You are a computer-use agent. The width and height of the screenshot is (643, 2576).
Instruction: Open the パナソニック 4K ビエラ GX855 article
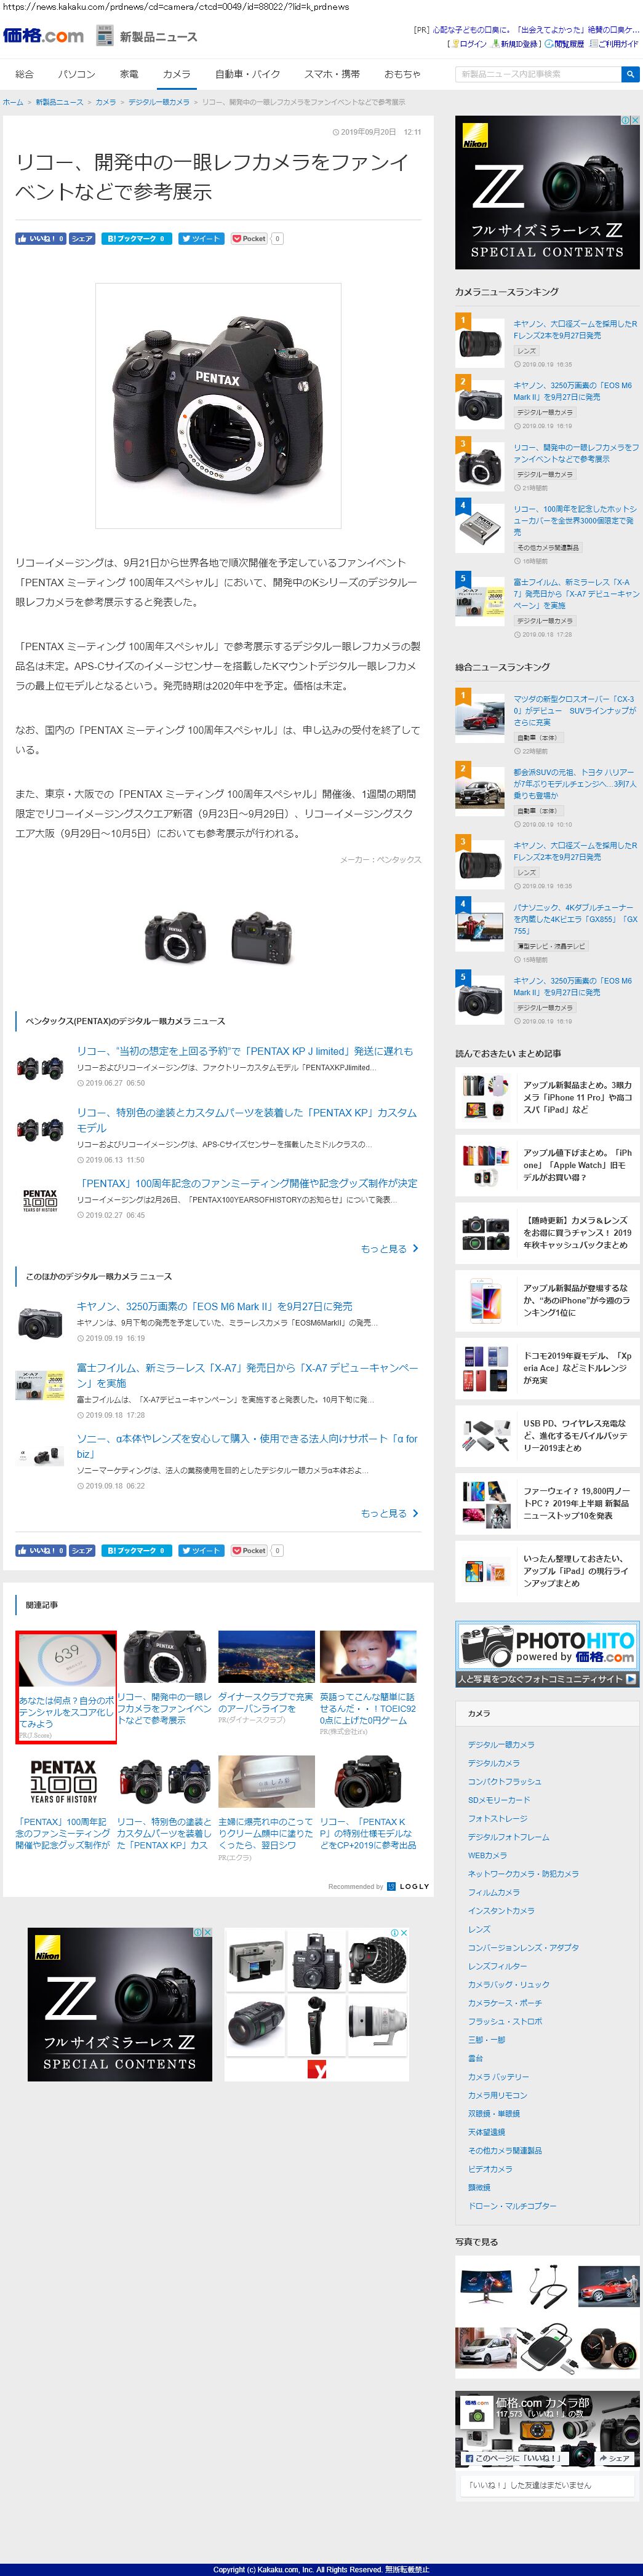click(575, 919)
